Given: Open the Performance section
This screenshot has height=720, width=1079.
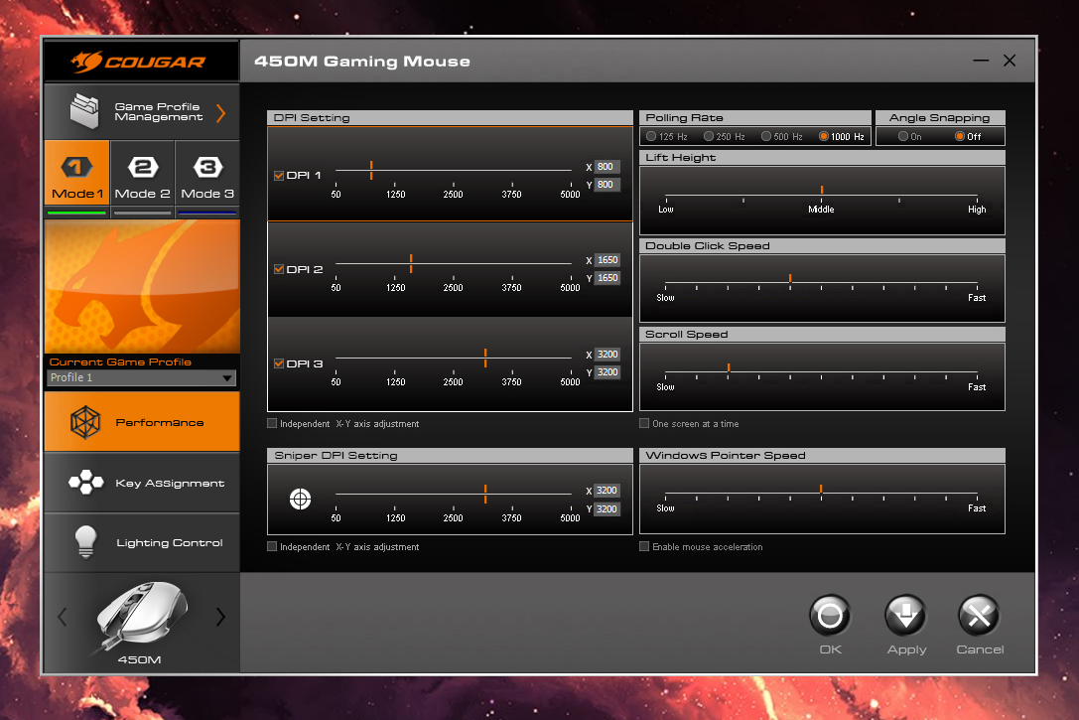Looking at the screenshot, I should 143,422.
